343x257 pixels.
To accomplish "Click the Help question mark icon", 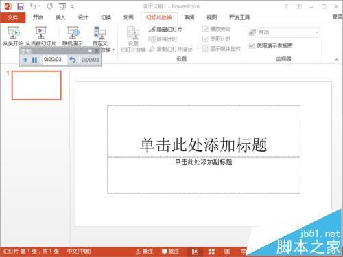I will tap(286, 7).
